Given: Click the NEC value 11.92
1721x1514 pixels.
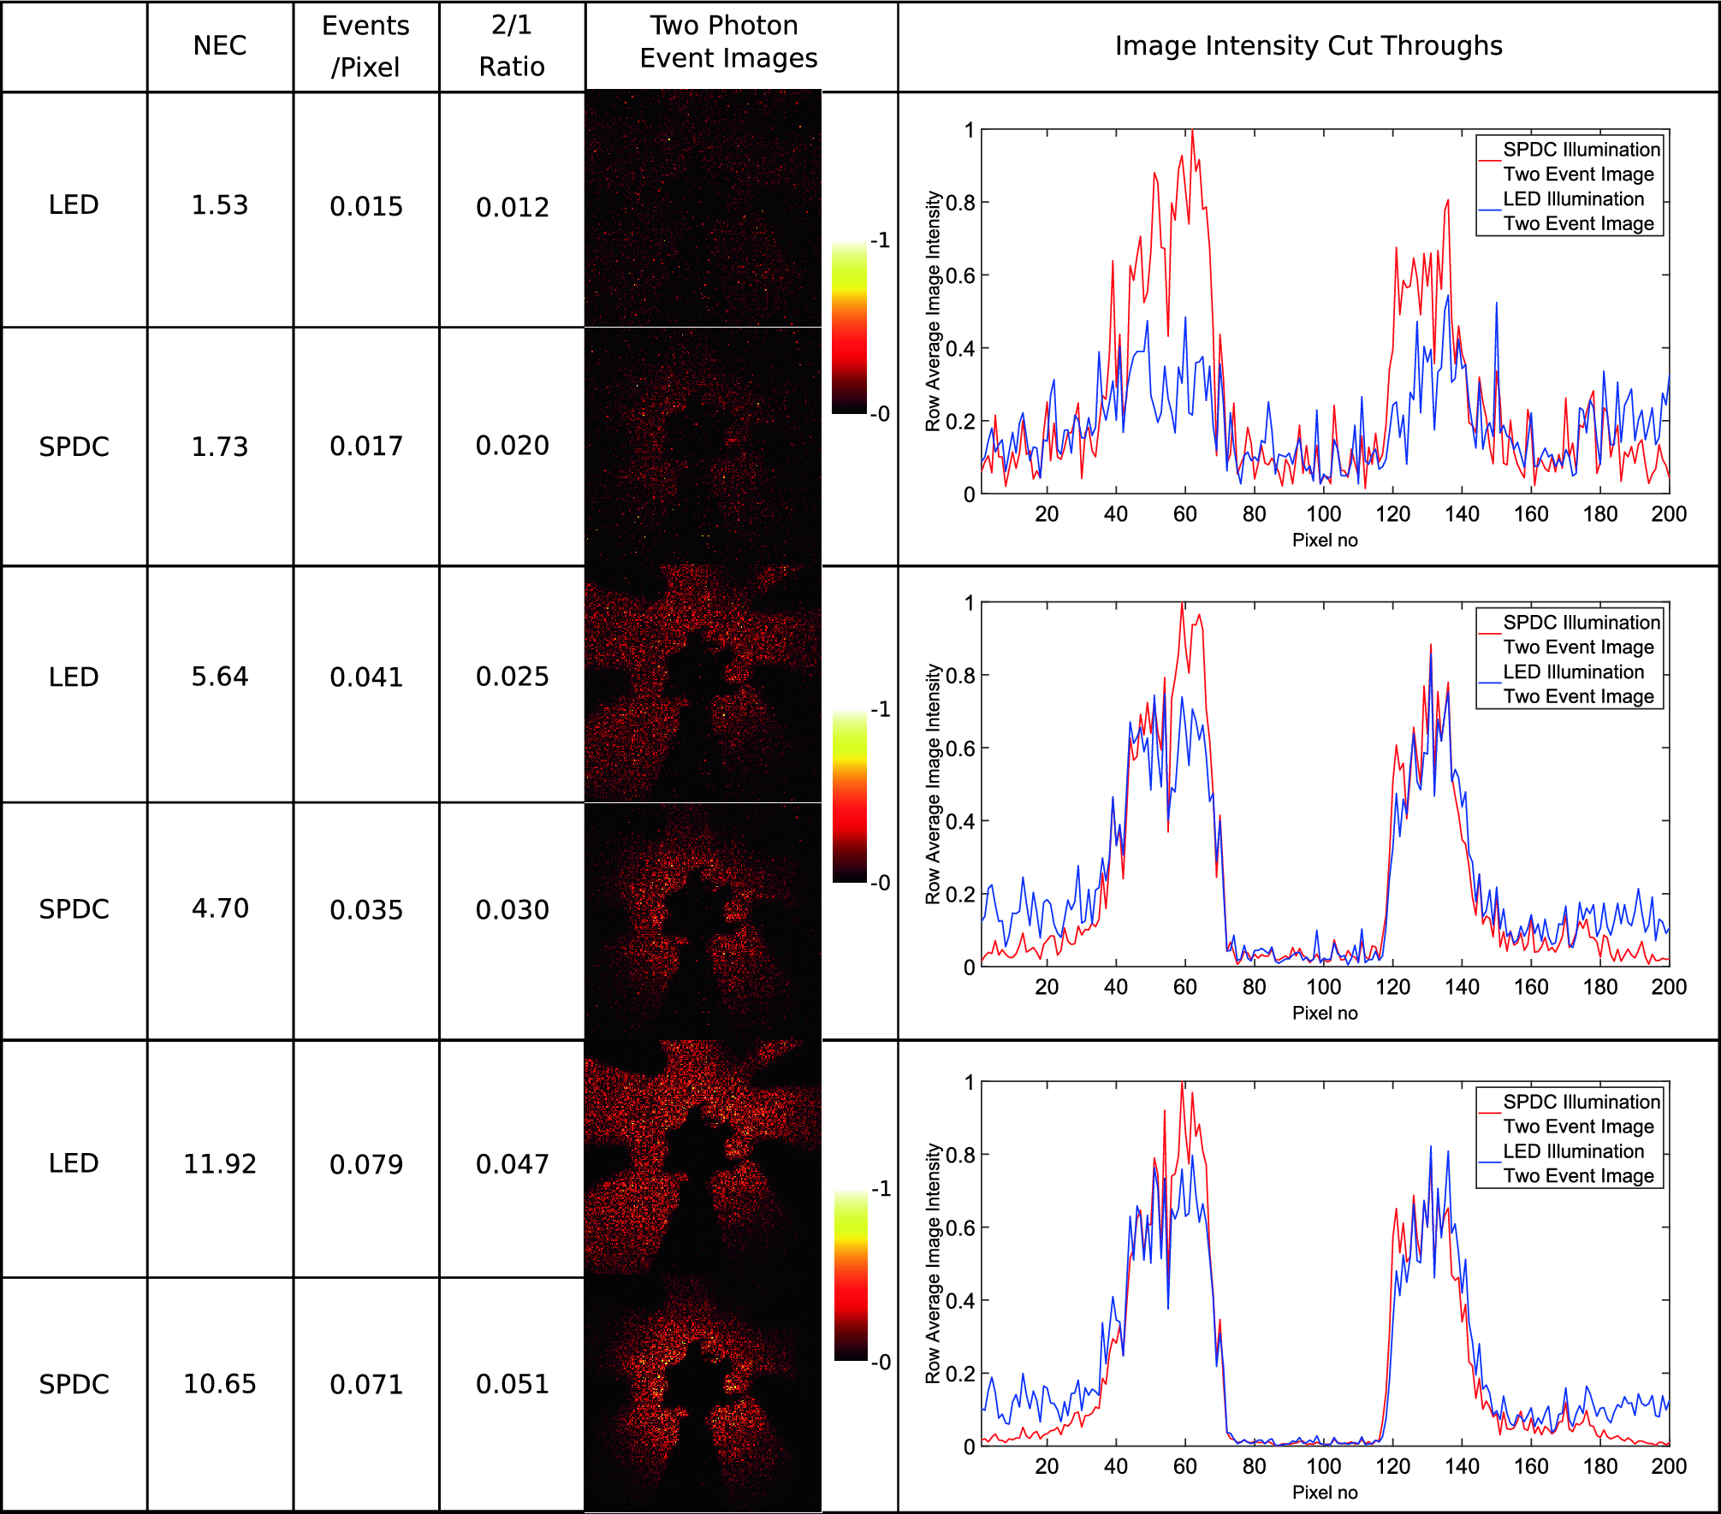Looking at the screenshot, I should [219, 1163].
